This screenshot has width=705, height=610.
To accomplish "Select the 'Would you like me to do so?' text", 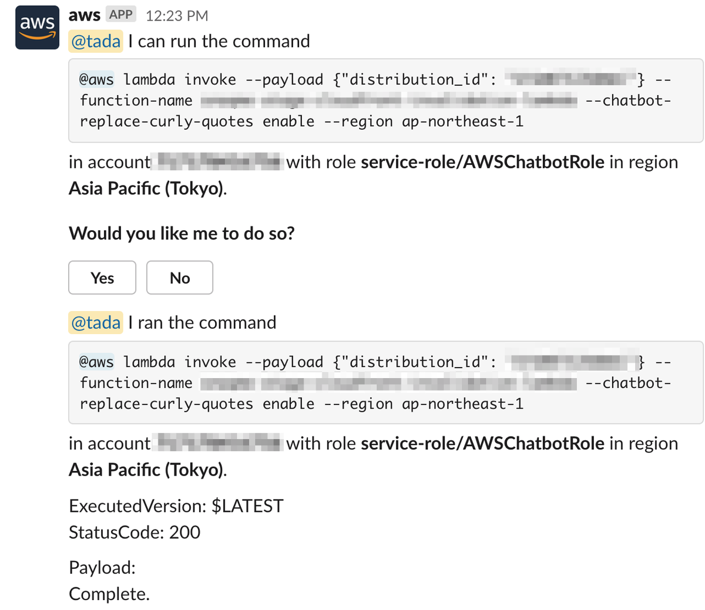I will (182, 234).
